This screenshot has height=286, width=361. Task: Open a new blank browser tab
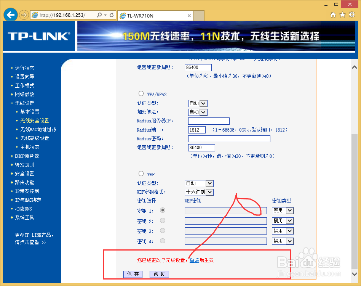click(199, 16)
